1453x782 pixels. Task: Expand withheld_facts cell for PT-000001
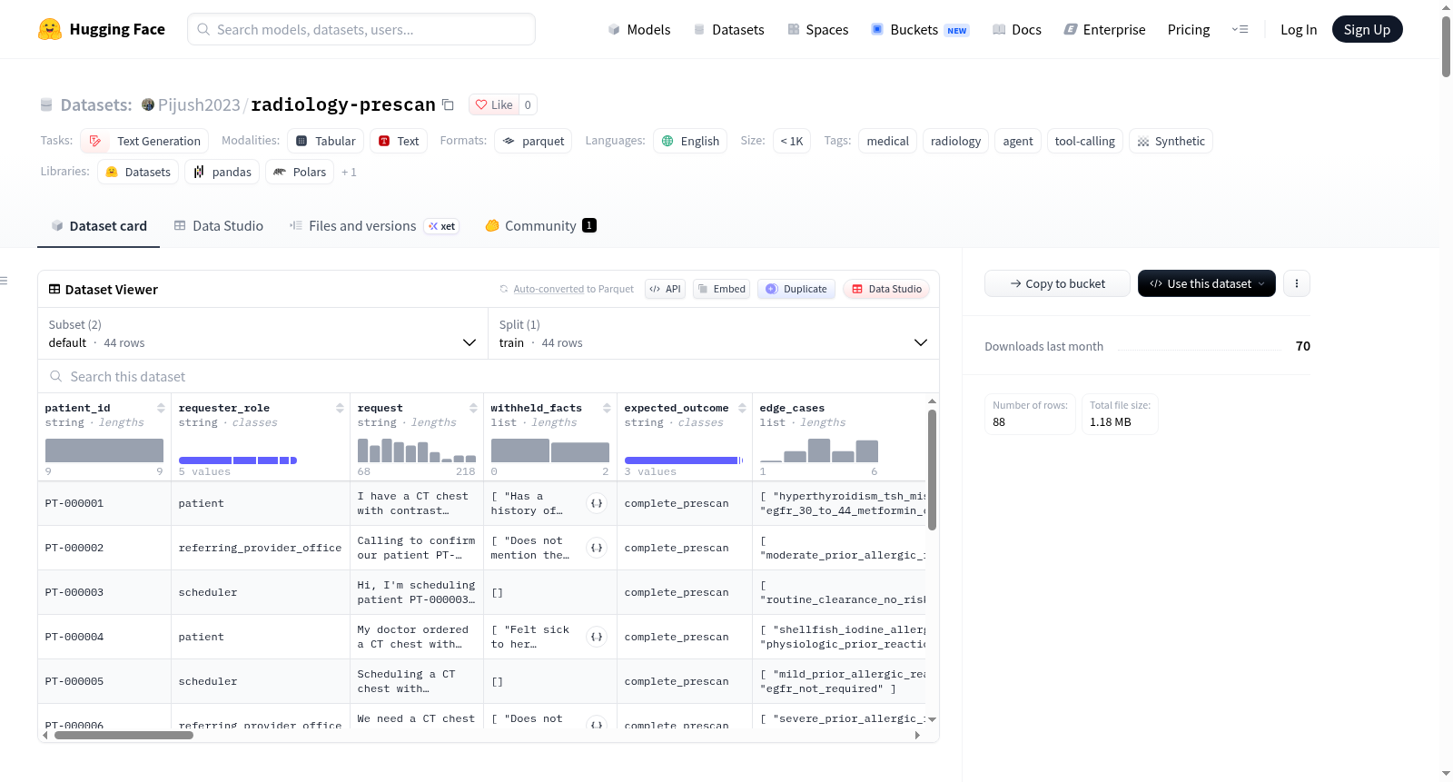597,503
